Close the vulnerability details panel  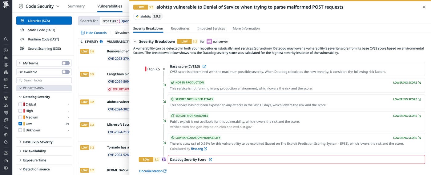(x=424, y=7)
